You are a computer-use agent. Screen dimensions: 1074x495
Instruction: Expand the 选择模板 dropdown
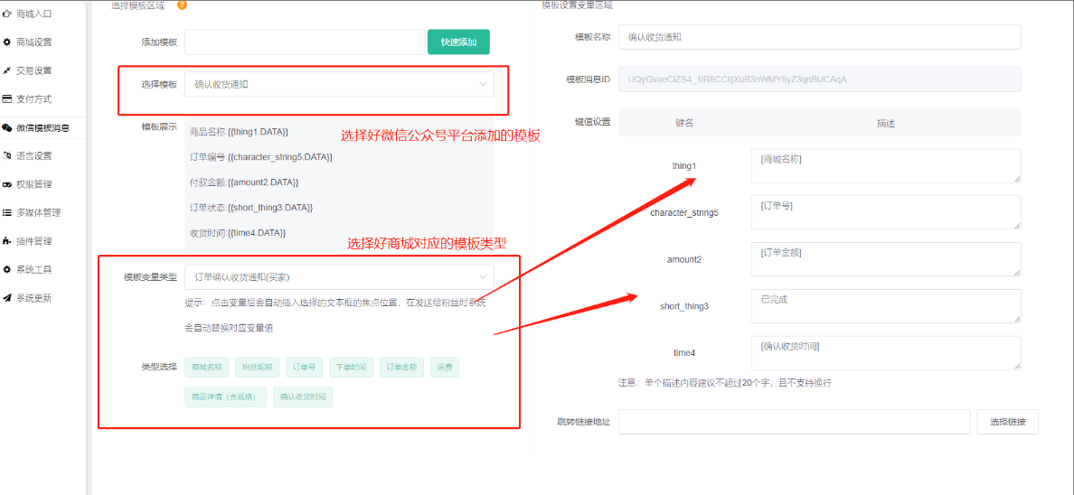point(339,85)
